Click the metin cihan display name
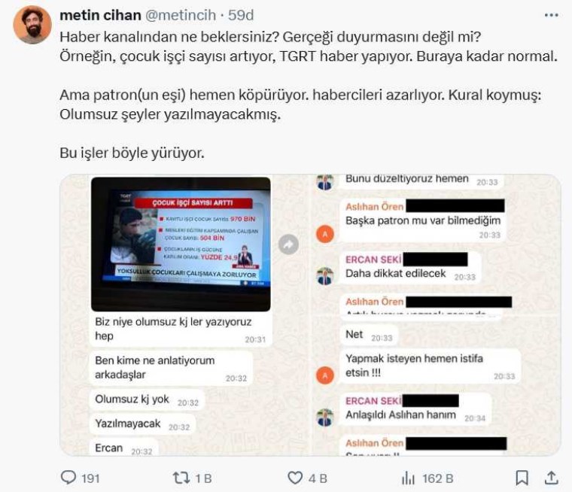The image size is (572, 492). click(x=100, y=15)
